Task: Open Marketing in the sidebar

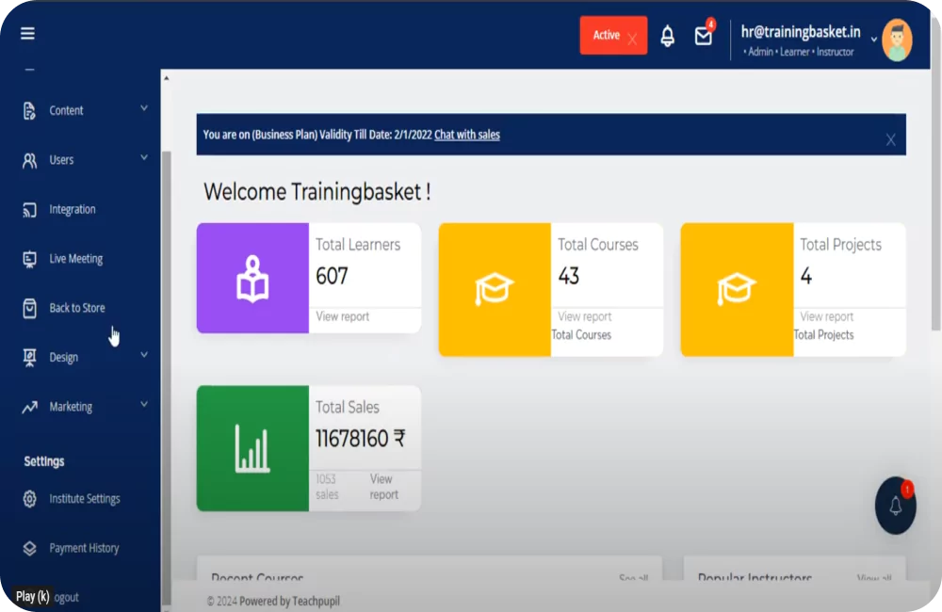Action: [71, 407]
